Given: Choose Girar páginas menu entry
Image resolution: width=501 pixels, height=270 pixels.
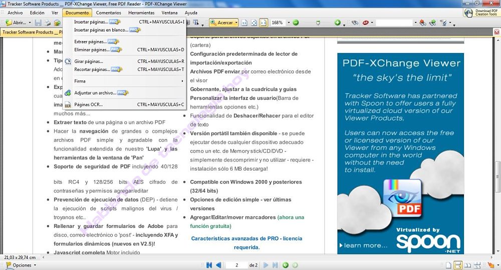Looking at the screenshot, I should (124, 61).
